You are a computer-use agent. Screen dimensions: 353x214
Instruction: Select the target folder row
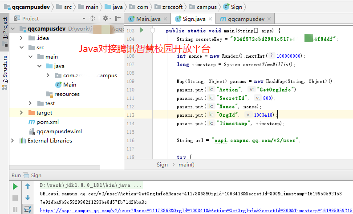tap(67, 112)
